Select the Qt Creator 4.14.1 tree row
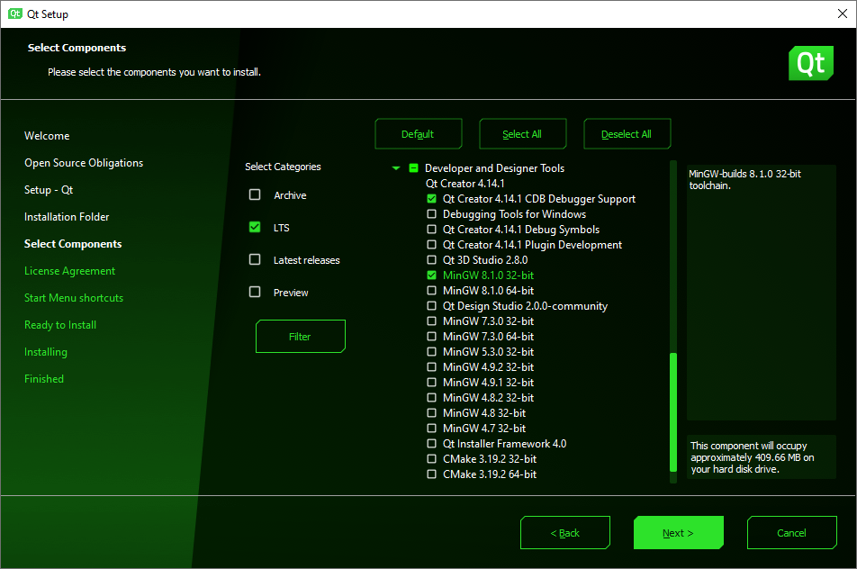This screenshot has width=857, height=569. [x=465, y=183]
